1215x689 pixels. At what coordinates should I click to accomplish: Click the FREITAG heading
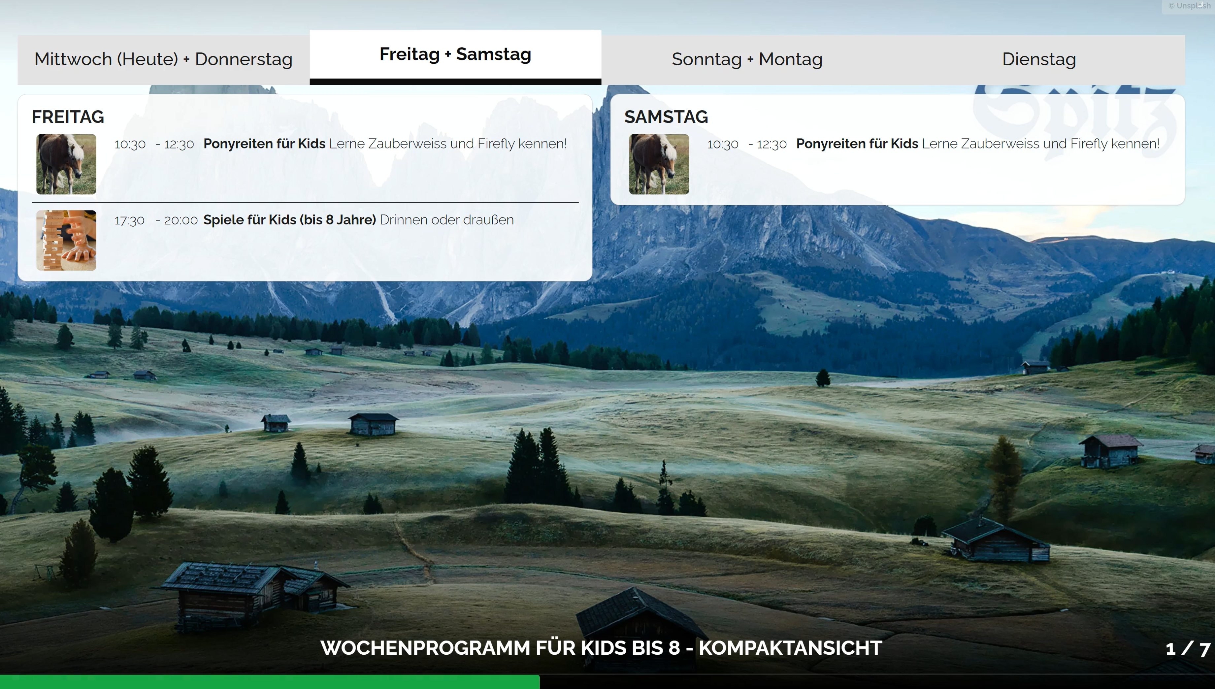(68, 117)
